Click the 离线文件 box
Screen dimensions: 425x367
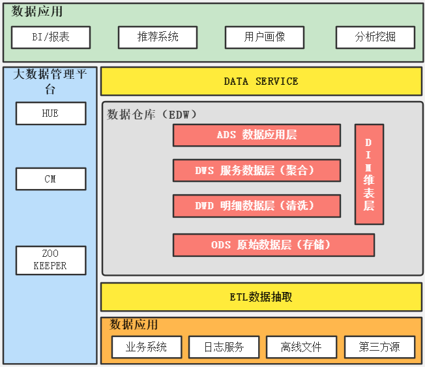point(302,347)
